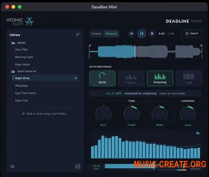This screenshot has width=209, height=177.
Task: Click 'mastered for streaming' status text
Action: (140, 93)
